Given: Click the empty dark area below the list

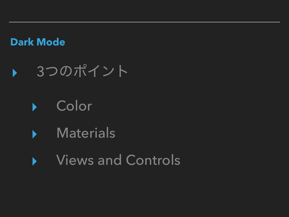Looking at the screenshot, I should (144, 192).
